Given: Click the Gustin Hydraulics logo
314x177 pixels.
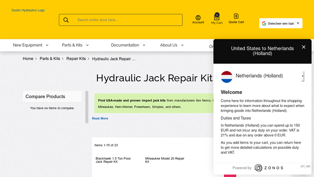Looking at the screenshot, I should (28, 10).
